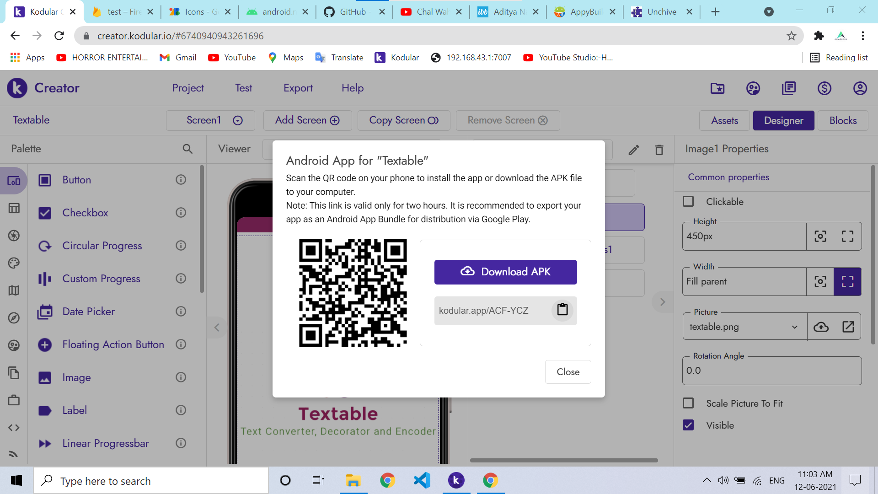The width and height of the screenshot is (878, 494).
Task: Upload a picture with cloud icon
Action: 821,327
